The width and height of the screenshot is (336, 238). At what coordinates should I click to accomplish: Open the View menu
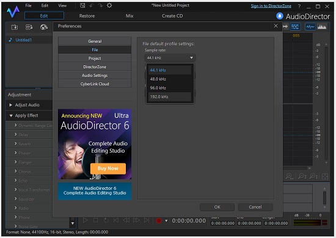coord(62,5)
